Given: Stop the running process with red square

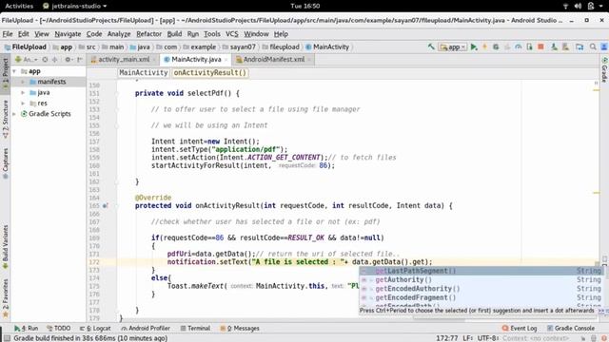Looking at the screenshot, I should [540, 47].
